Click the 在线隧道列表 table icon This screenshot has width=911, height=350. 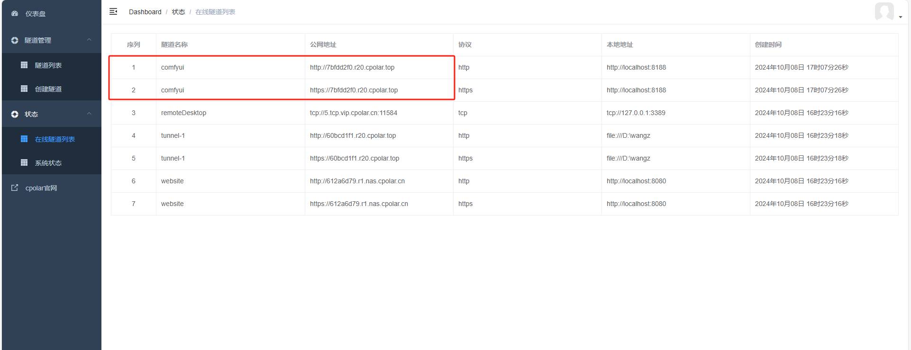coord(24,139)
